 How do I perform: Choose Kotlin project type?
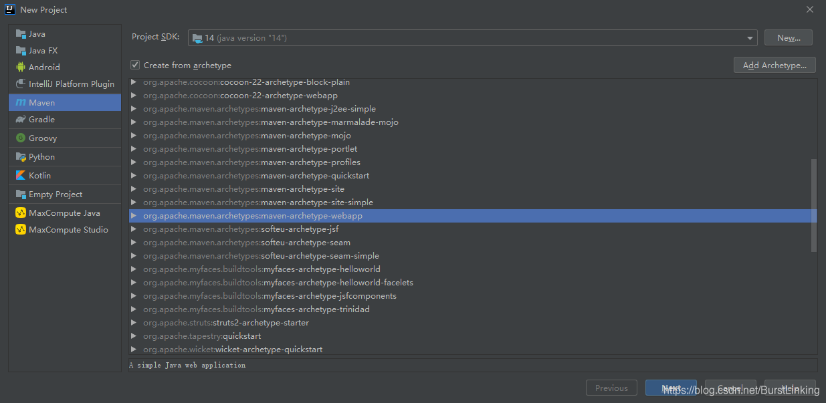65,176
